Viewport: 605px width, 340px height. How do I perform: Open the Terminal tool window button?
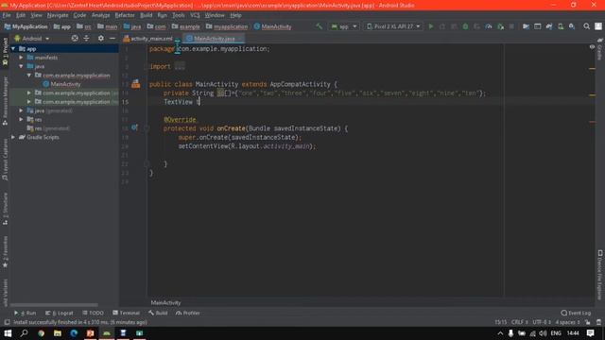point(126,313)
